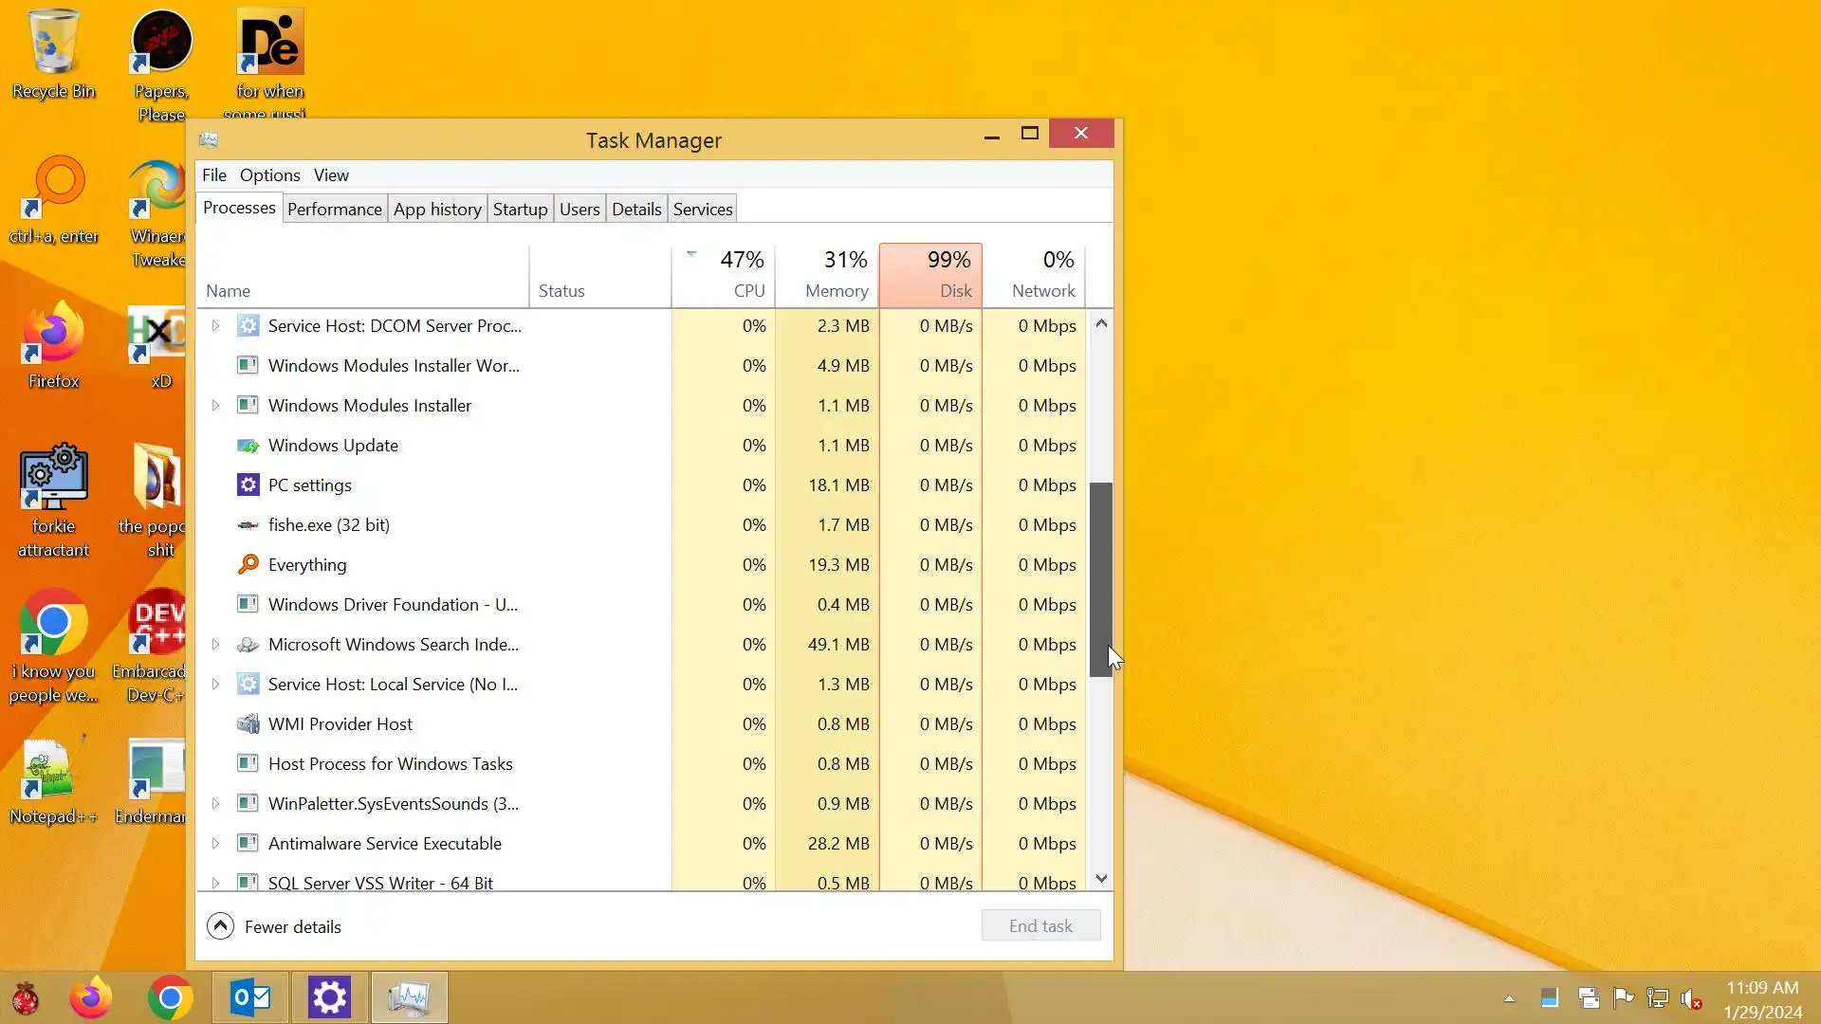Screen dimensions: 1821x1024
Task: Select the PC settings gear icon row
Action: pos(248,485)
